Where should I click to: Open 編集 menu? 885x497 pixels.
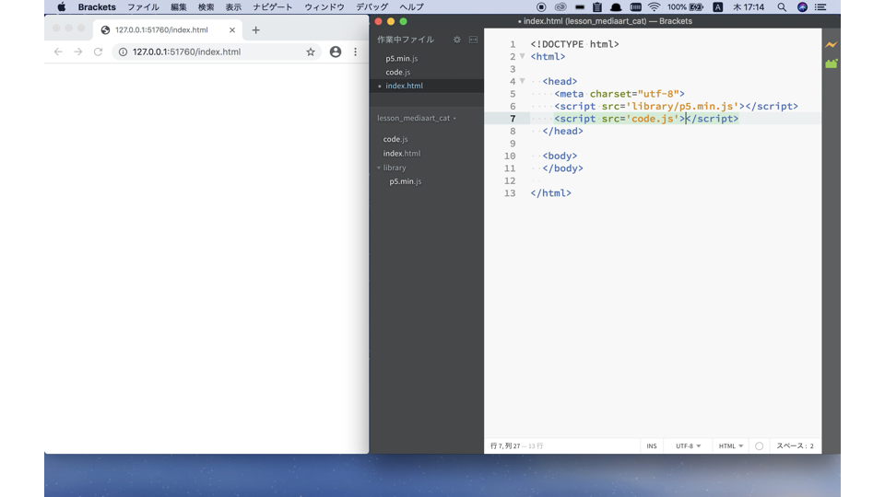[x=178, y=7]
